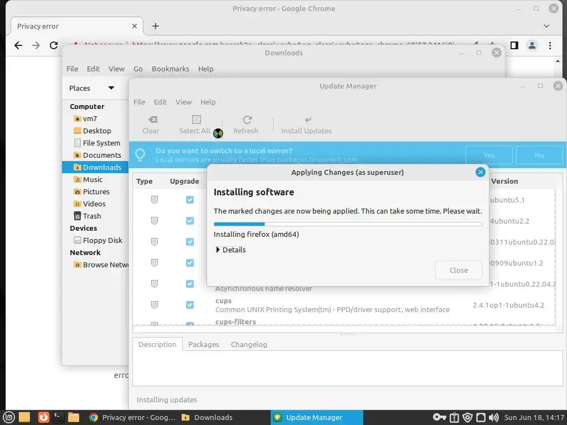567x425 pixels.
Task: Open the View menu in Update Manager
Action: pos(184,102)
